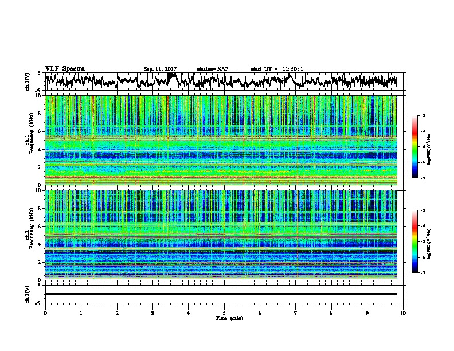Click the flat ch.3 voltage trace

pyautogui.click(x=221, y=294)
